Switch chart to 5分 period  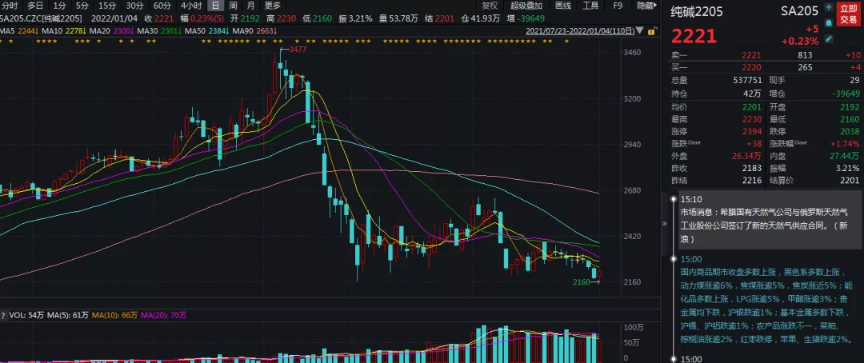(x=82, y=6)
